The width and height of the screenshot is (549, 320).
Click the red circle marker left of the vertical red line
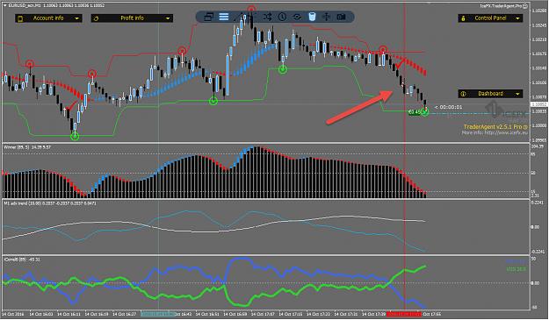click(x=383, y=50)
